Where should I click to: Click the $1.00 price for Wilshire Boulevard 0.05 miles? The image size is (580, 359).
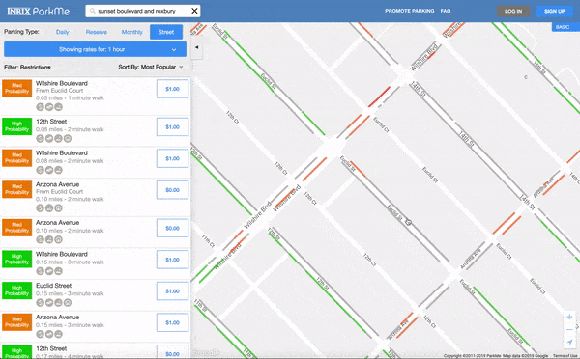(172, 89)
